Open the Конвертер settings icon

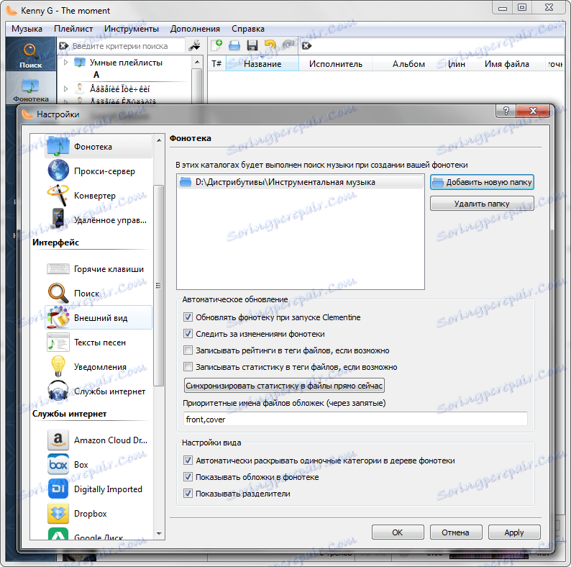58,195
